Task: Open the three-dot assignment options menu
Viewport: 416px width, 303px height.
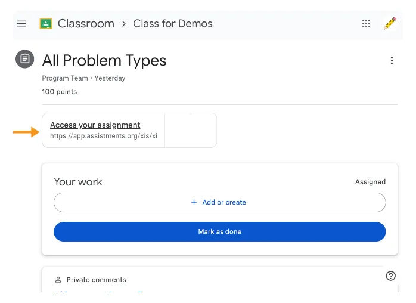Action: click(392, 61)
